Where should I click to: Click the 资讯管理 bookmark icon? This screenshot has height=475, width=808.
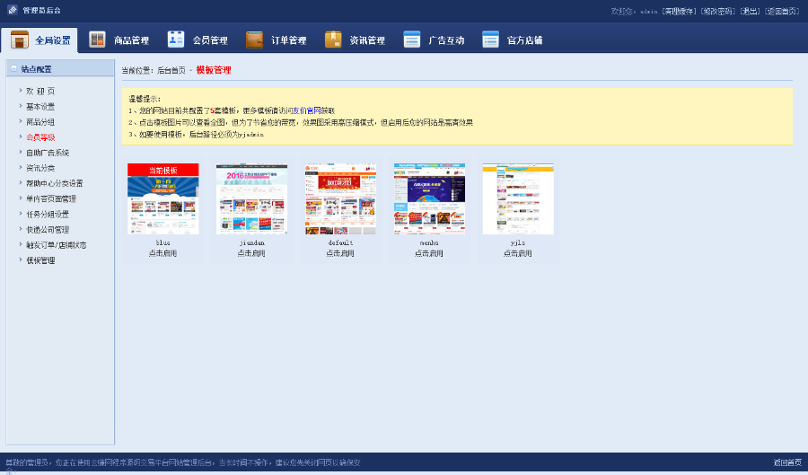click(333, 40)
